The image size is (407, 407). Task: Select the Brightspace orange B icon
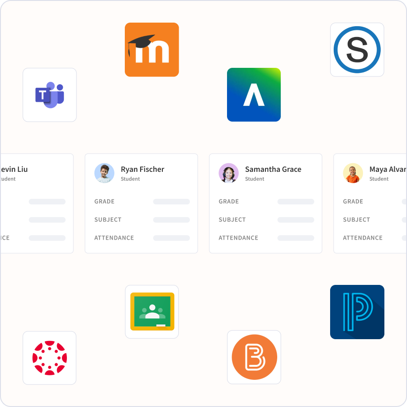click(254, 357)
